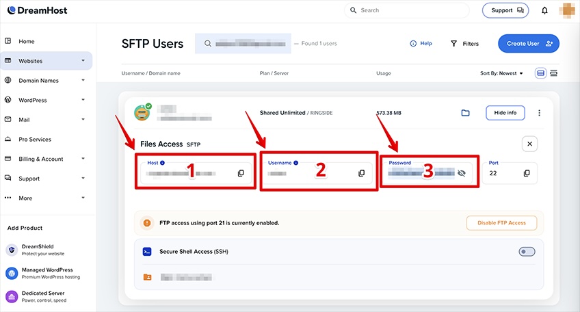The image size is (580, 312).
Task: Click the Help link
Action: pyautogui.click(x=421, y=43)
